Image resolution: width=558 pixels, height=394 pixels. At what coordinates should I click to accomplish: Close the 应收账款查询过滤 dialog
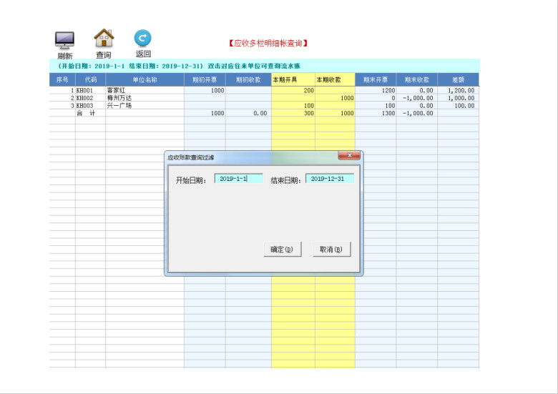point(349,155)
